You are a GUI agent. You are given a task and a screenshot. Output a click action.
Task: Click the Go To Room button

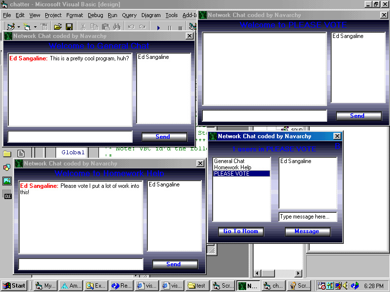[x=241, y=231]
